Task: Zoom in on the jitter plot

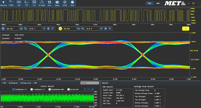Action: pyautogui.click(x=86, y=89)
